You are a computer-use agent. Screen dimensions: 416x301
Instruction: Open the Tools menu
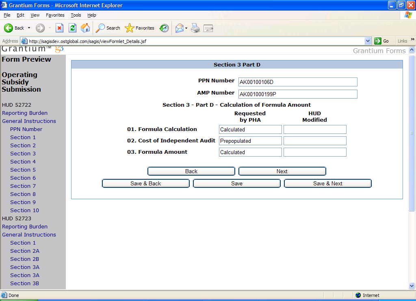click(76, 15)
